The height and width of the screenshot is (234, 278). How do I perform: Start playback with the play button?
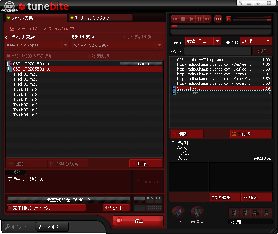click(191, 19)
